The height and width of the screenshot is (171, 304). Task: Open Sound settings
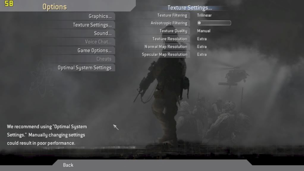[102, 33]
